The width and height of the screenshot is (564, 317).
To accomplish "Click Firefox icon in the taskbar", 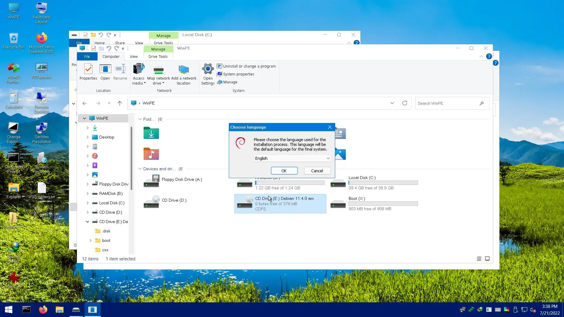I will [x=43, y=310].
